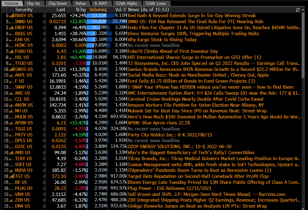This screenshot has height=210, width=308.
Task: Click the signal bars icon for SOFI US
Action: (12, 165)
